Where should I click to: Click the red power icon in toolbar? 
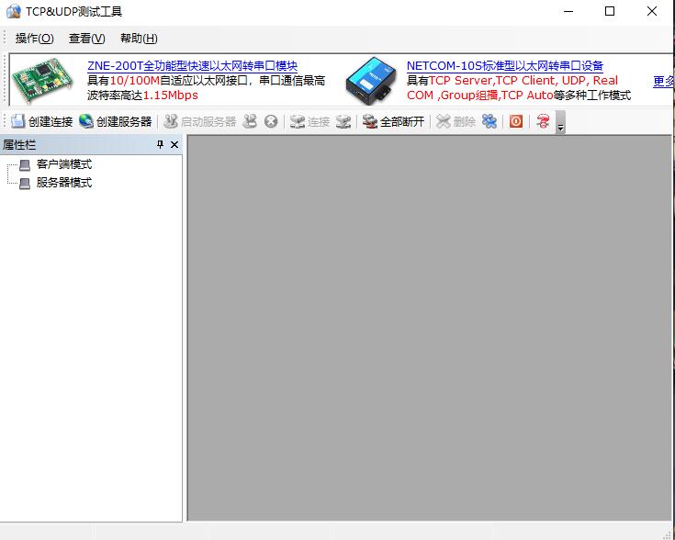[x=516, y=121]
